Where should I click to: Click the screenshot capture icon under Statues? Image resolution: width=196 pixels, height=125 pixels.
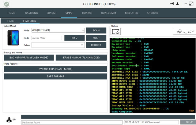click(116, 31)
